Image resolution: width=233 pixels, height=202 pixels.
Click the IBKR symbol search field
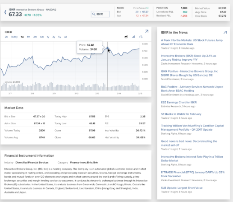pyautogui.click(x=100, y=14)
